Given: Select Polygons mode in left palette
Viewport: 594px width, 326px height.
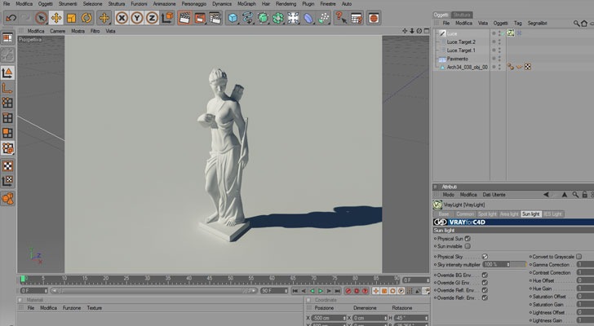Looking at the screenshot, I should coord(7,133).
